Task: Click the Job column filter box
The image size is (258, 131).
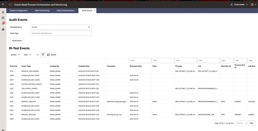Action: pos(208,60)
